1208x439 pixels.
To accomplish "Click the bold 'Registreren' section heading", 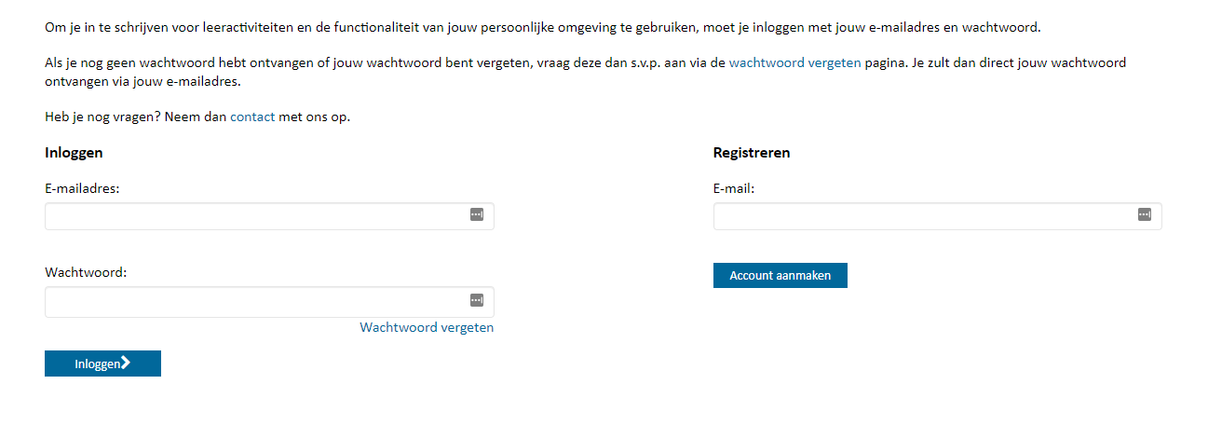I will pos(752,153).
